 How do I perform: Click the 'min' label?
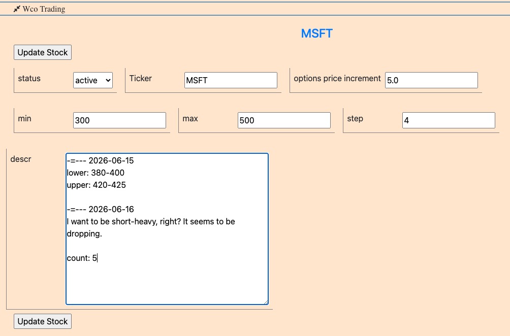pyautogui.click(x=25, y=119)
